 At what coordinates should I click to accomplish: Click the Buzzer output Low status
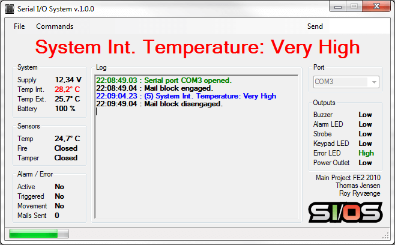[365, 115]
